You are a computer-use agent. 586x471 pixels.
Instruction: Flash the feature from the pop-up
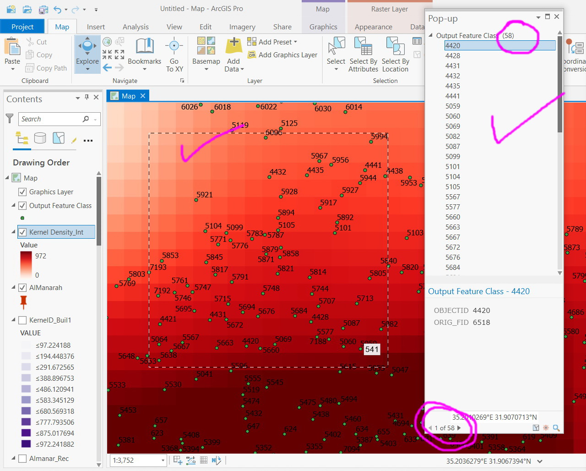coord(546,427)
